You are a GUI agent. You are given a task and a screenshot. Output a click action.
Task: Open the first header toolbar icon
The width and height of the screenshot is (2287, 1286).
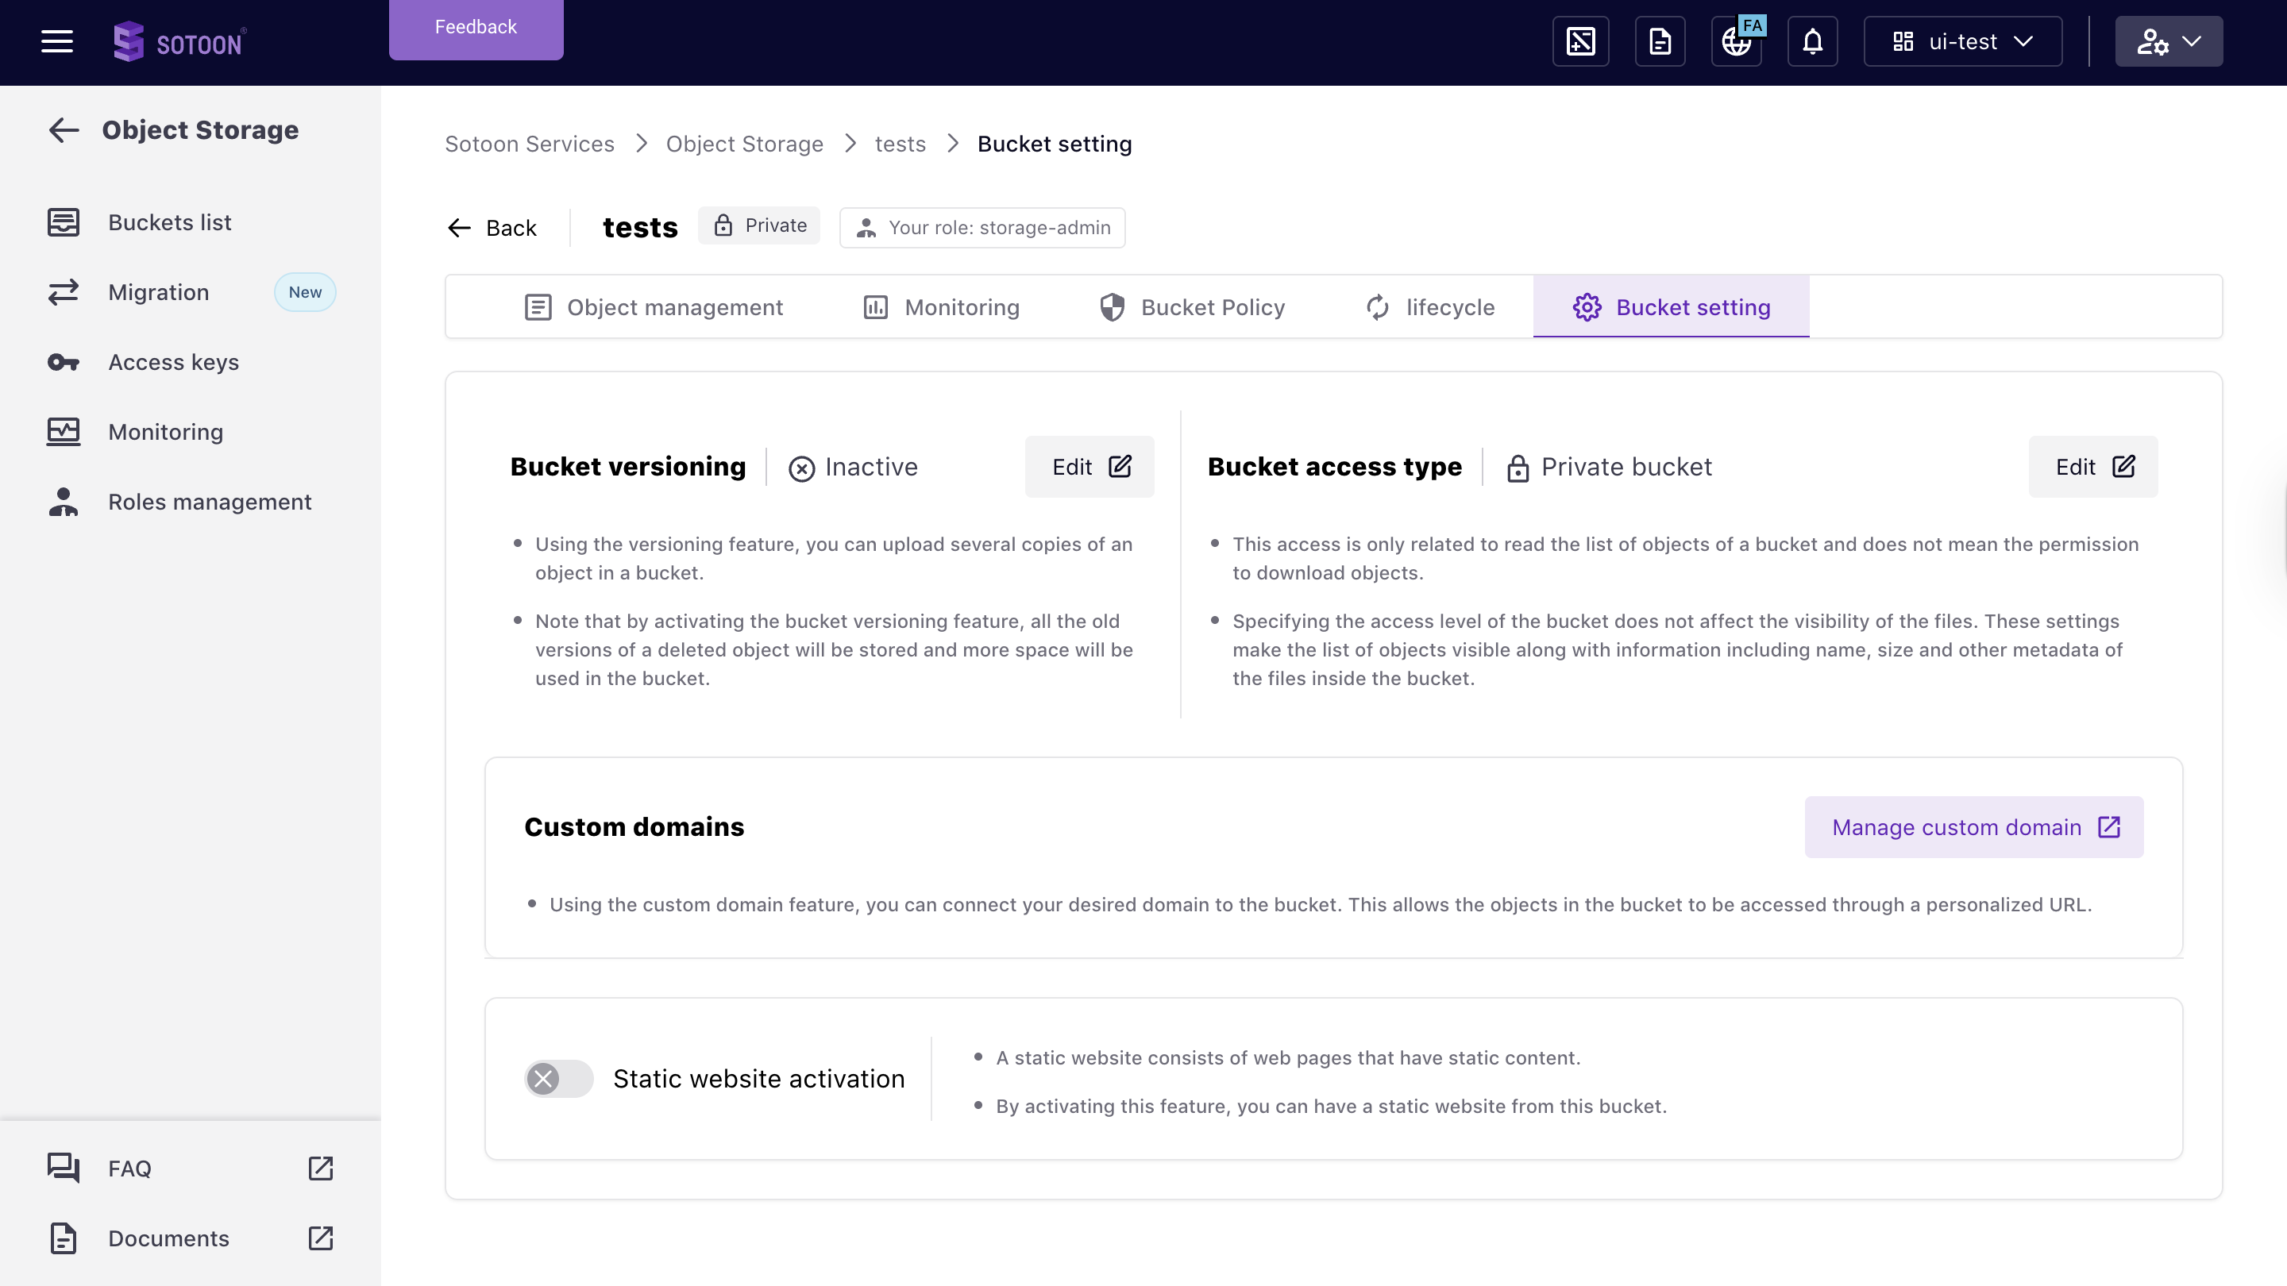(x=1580, y=40)
